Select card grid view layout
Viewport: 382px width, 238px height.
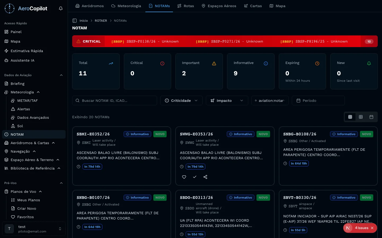coord(350,117)
